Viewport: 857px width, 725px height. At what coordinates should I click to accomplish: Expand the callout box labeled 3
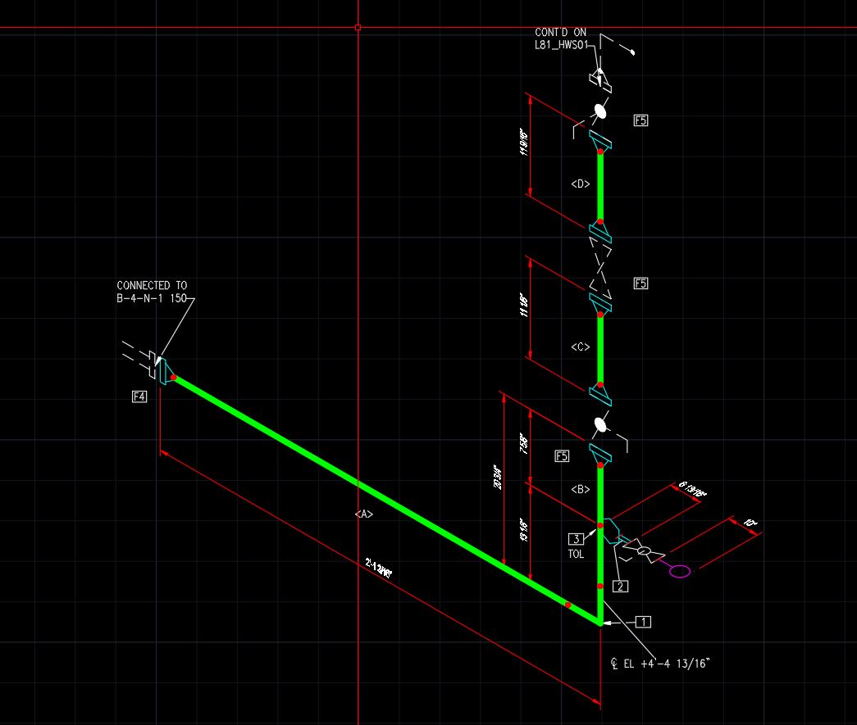pyautogui.click(x=575, y=539)
